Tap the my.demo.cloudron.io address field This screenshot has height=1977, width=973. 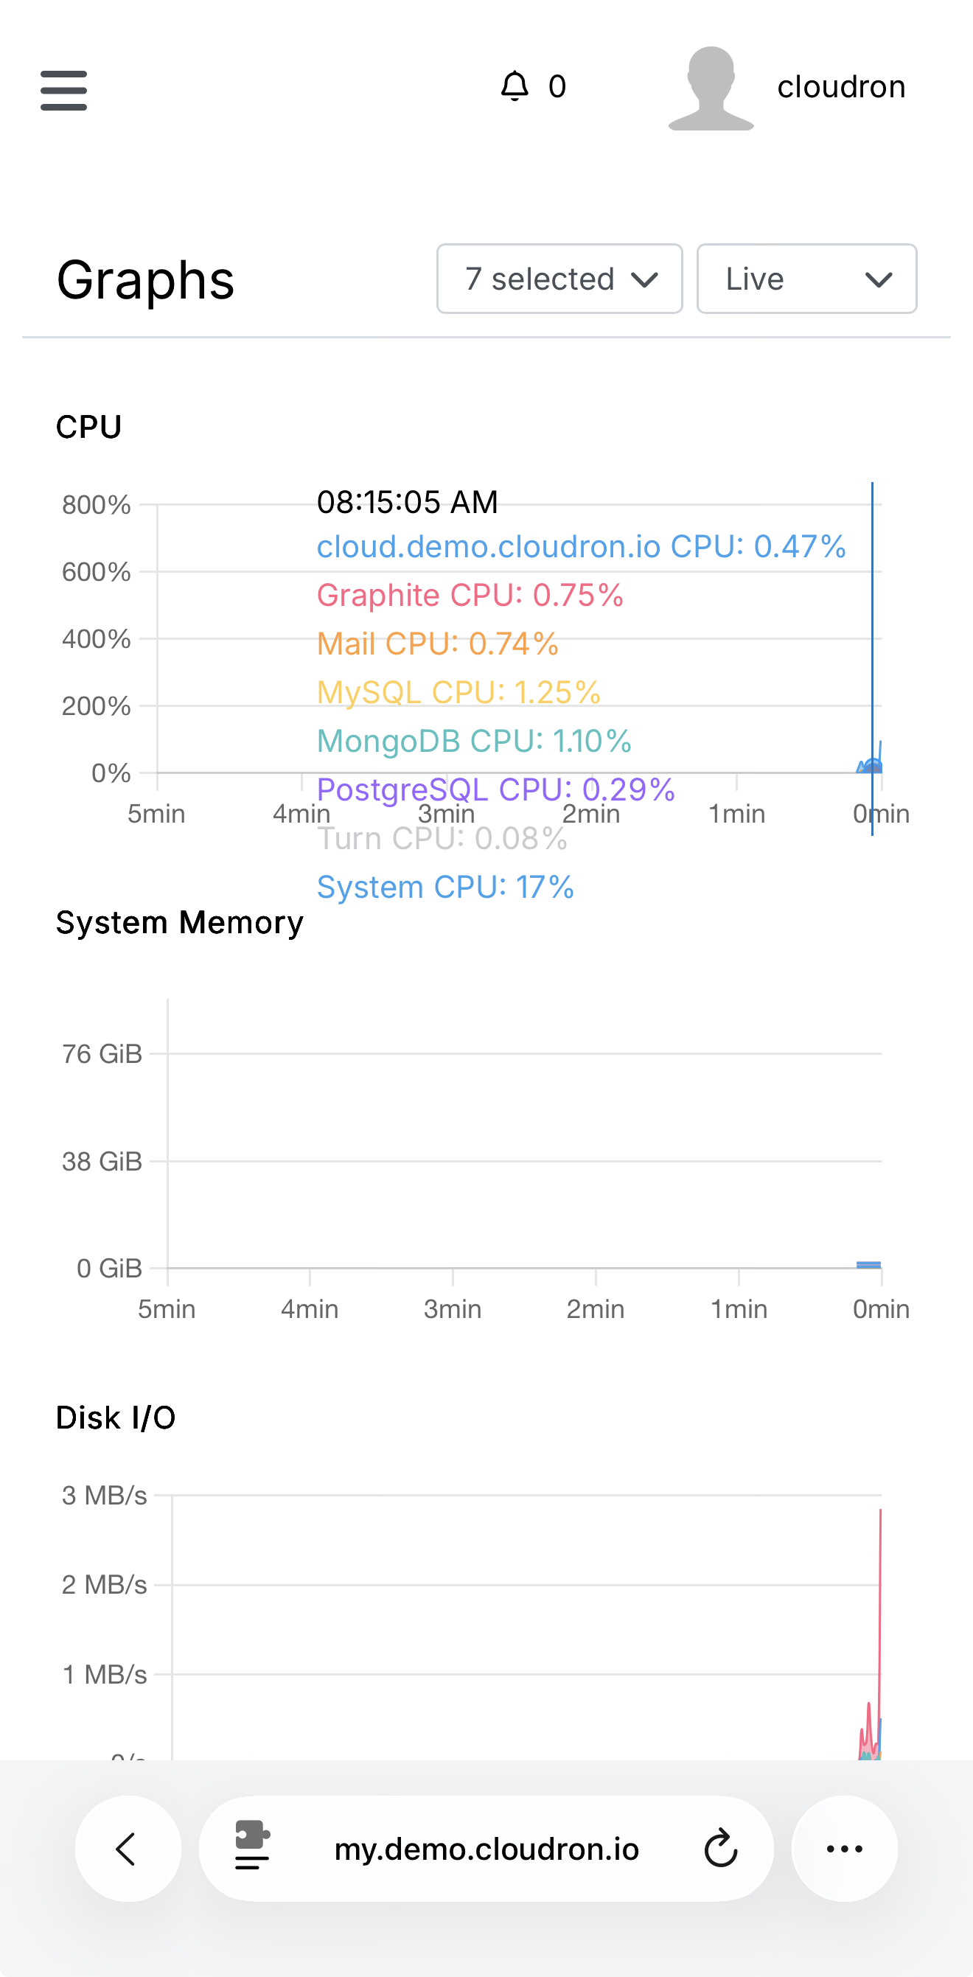click(x=486, y=1849)
